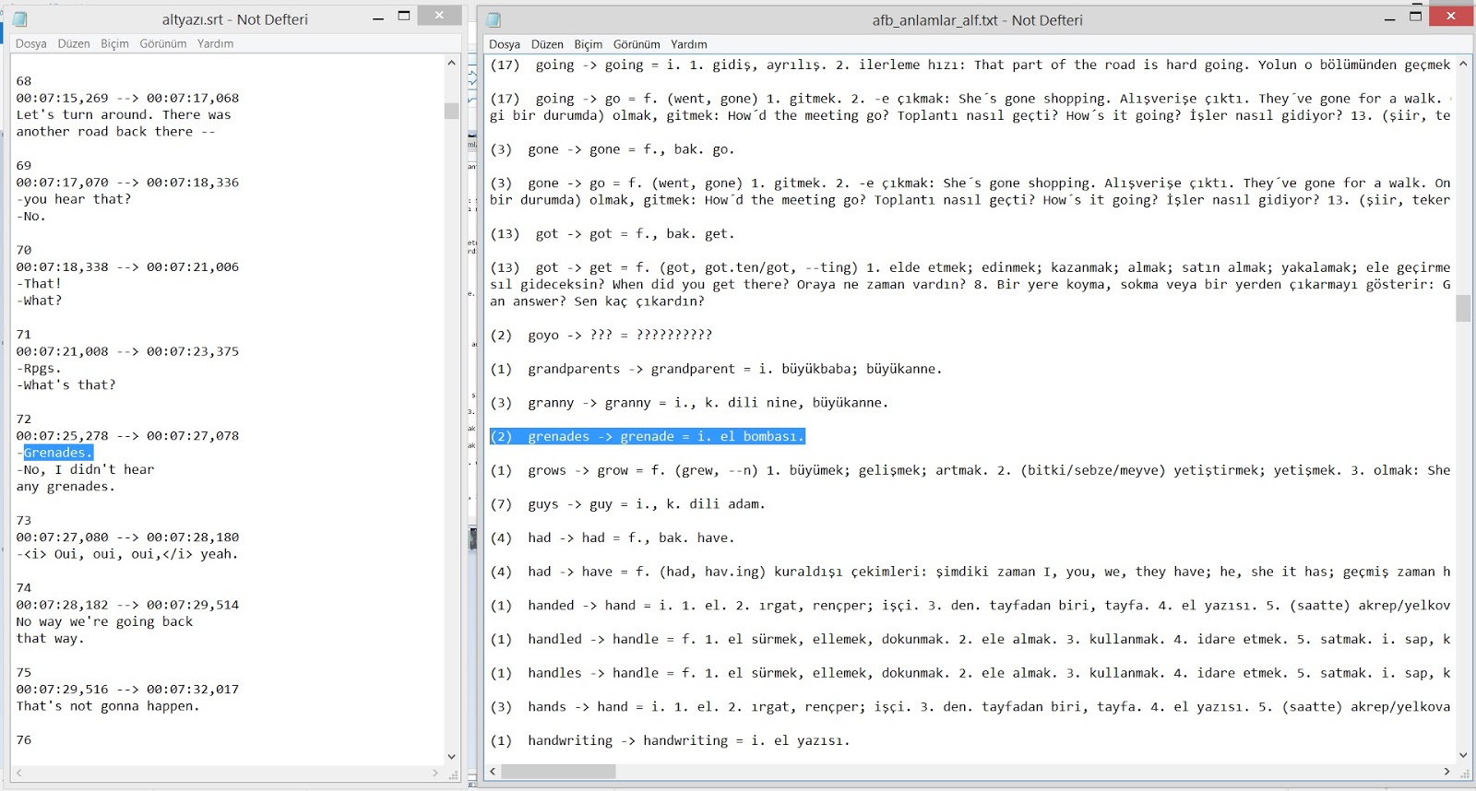Image resolution: width=1476 pixels, height=791 pixels.
Task: Maximize the afb_anlamlar_alf.txt window
Action: click(x=1415, y=18)
